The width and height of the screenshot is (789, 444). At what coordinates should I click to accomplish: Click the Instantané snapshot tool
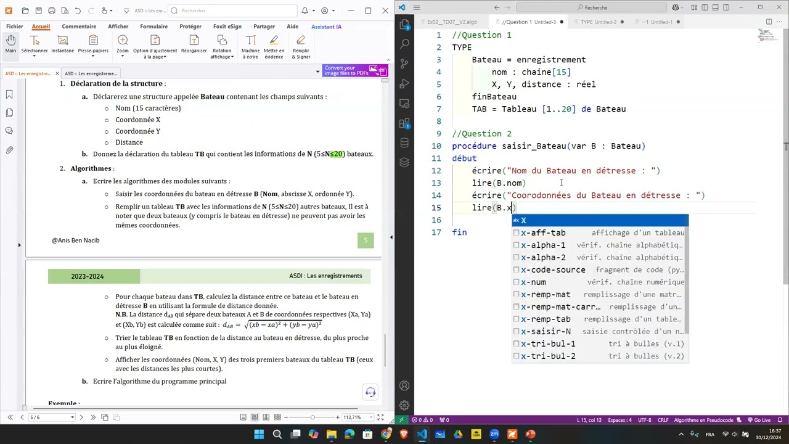(x=62, y=44)
